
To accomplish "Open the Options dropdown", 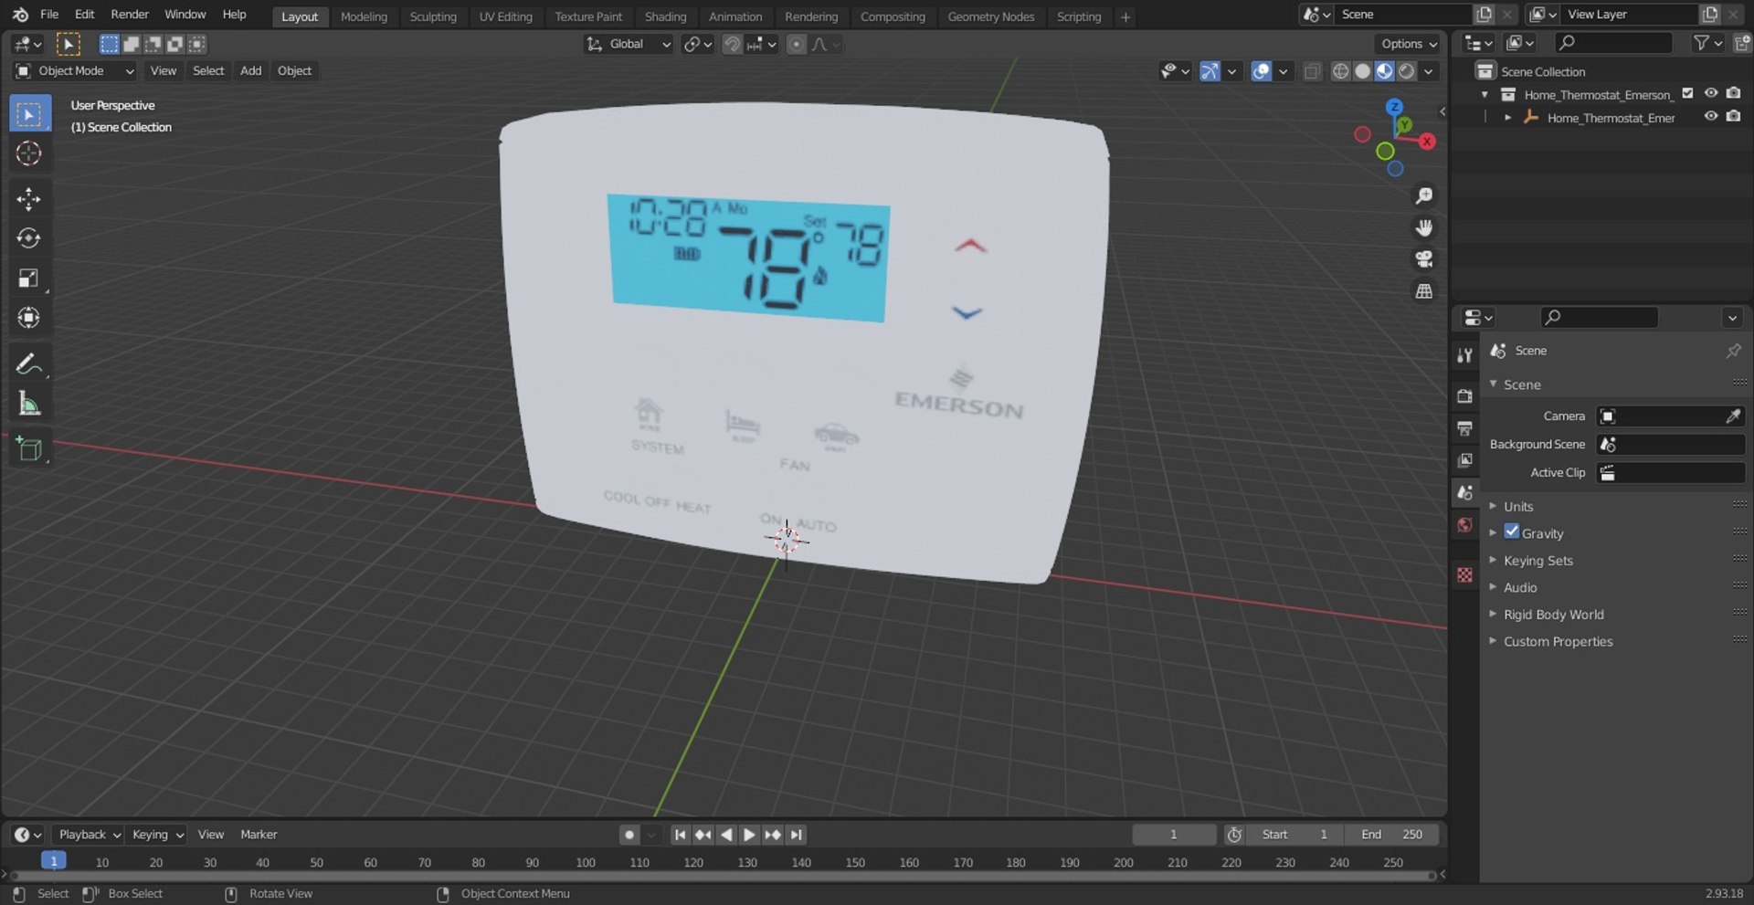I will coord(1408,44).
